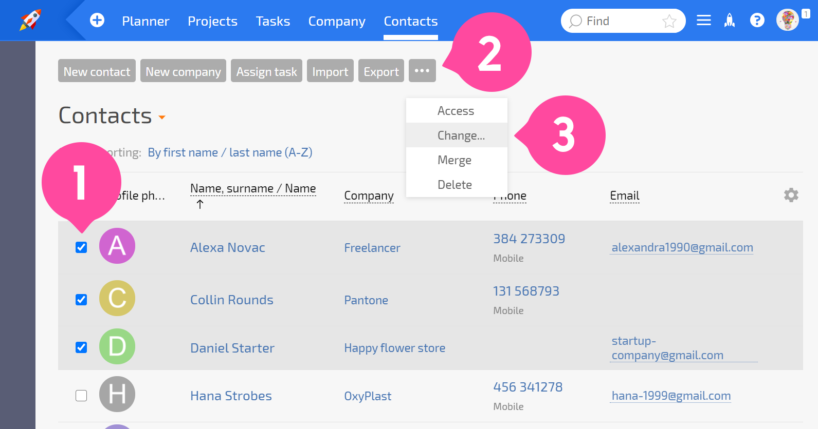Click the Company column header
The height and width of the screenshot is (429, 818).
click(369, 196)
